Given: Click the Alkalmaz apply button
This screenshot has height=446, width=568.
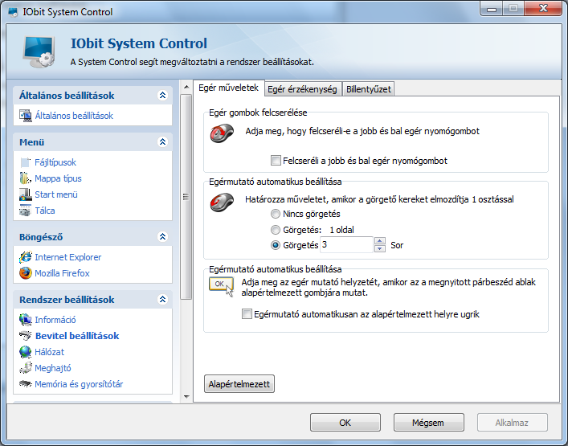Looking at the screenshot, I should point(513,423).
